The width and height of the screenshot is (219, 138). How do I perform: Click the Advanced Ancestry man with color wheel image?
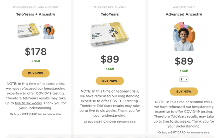click(x=184, y=36)
